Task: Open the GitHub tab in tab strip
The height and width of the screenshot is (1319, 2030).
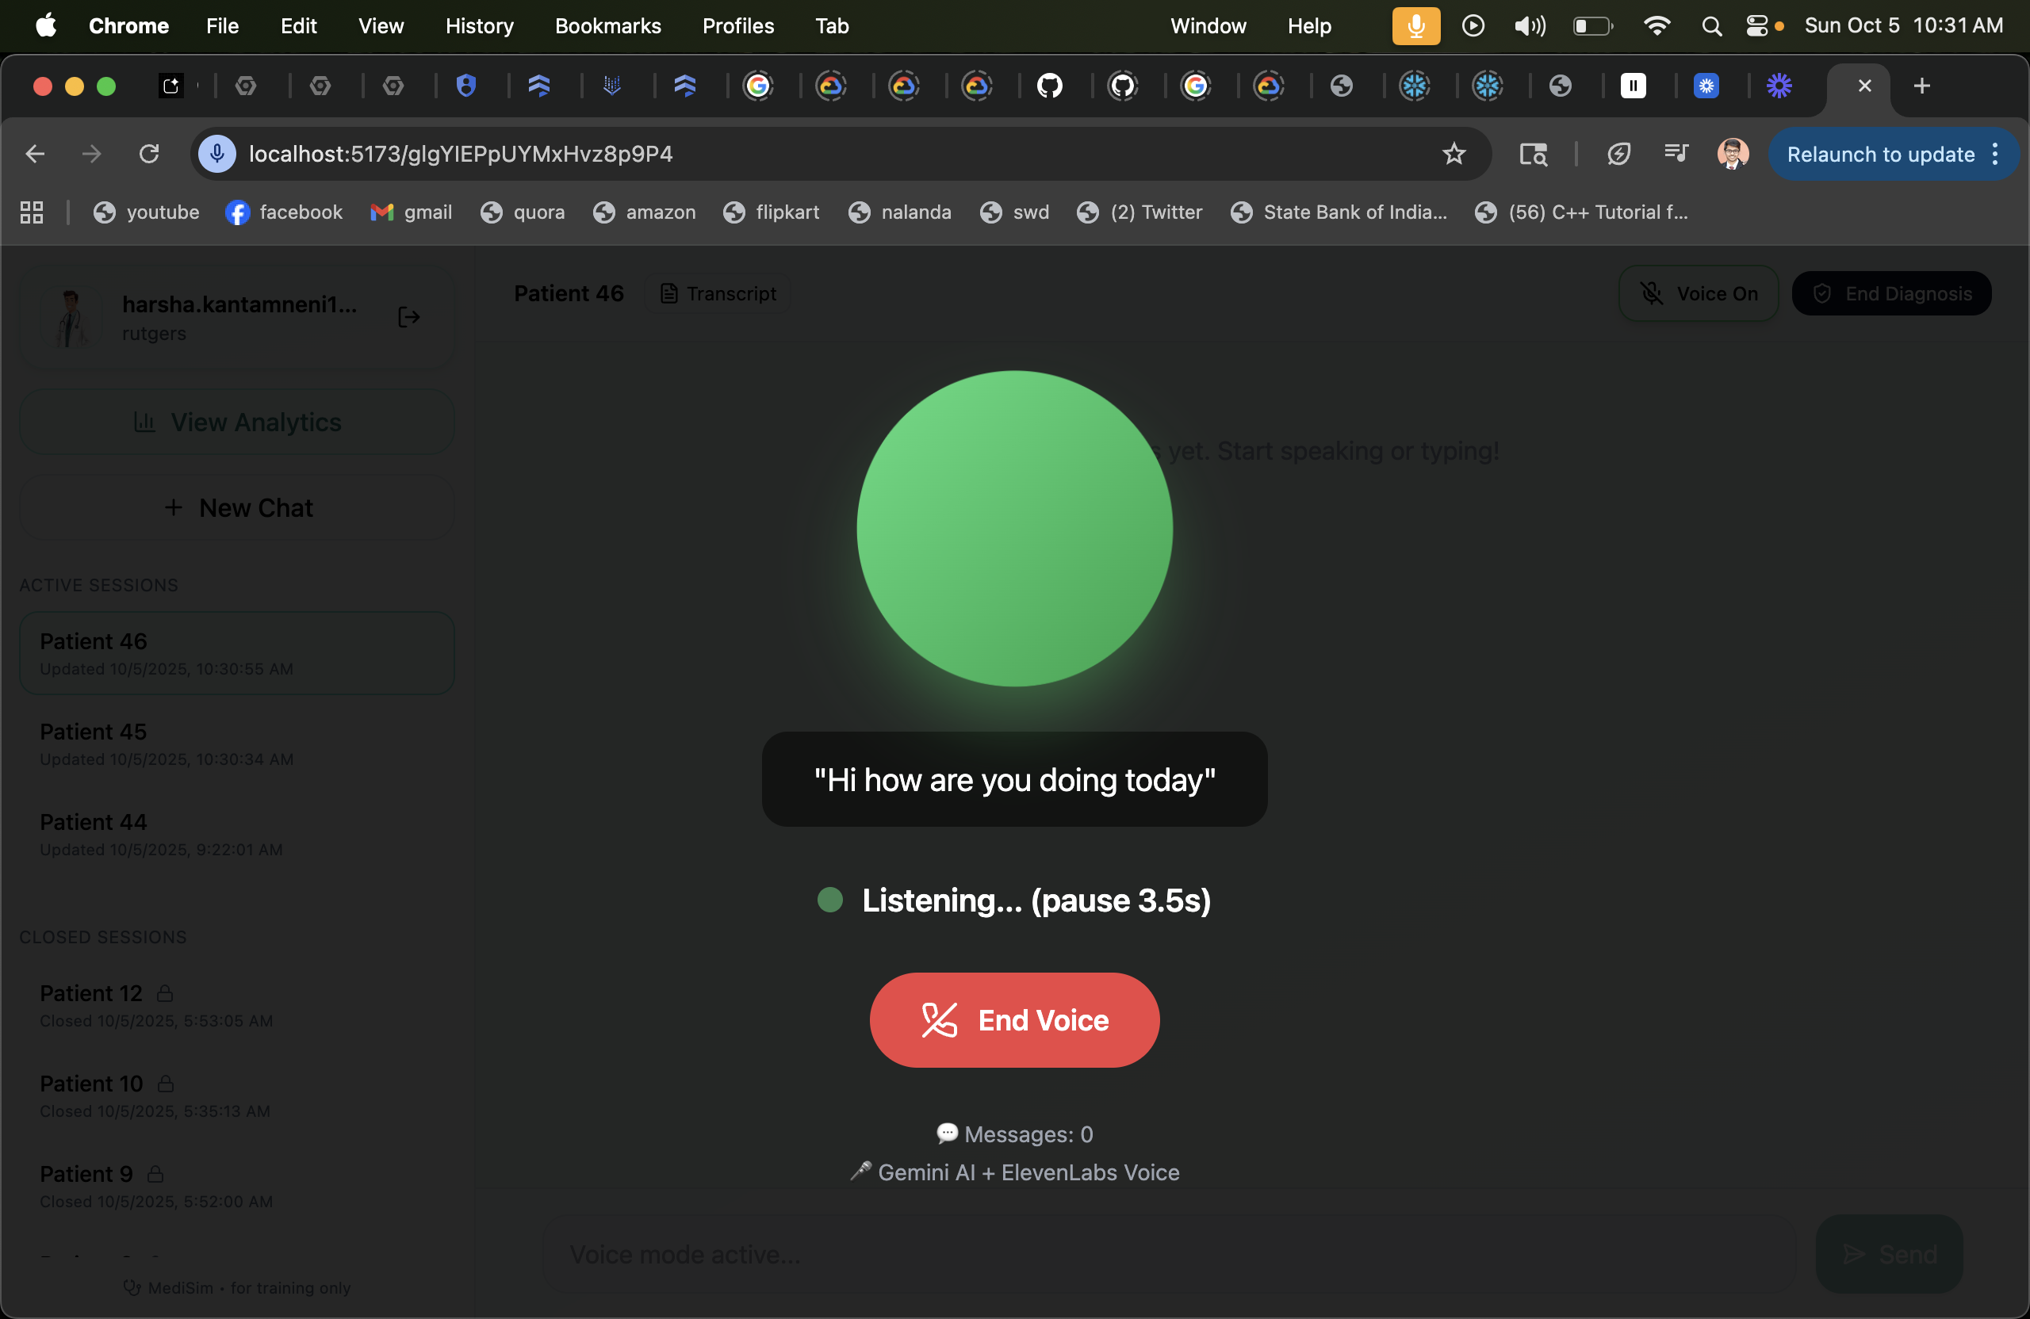Action: [1049, 86]
